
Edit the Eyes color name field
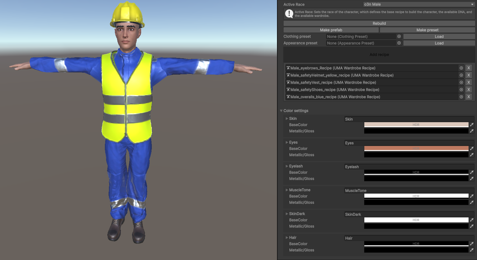409,143
